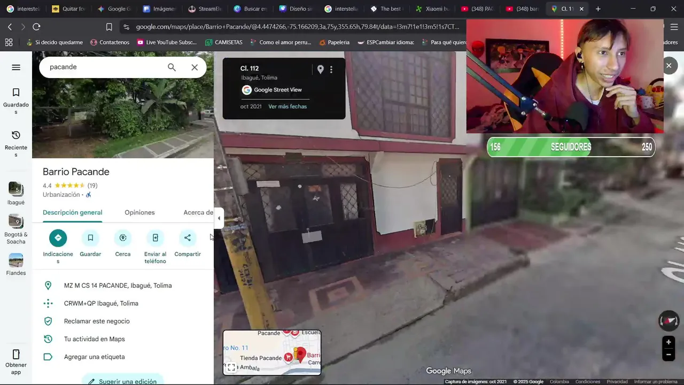Expand the minimap fullscreen icon

(x=231, y=367)
